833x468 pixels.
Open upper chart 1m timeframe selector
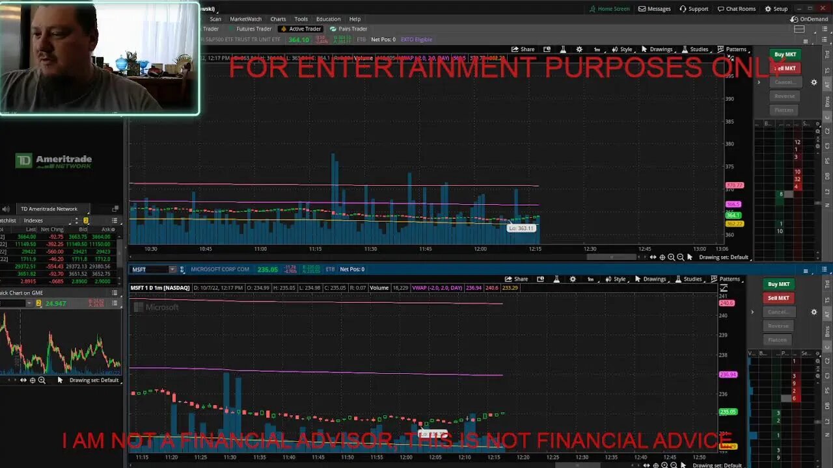pyautogui.click(x=597, y=49)
